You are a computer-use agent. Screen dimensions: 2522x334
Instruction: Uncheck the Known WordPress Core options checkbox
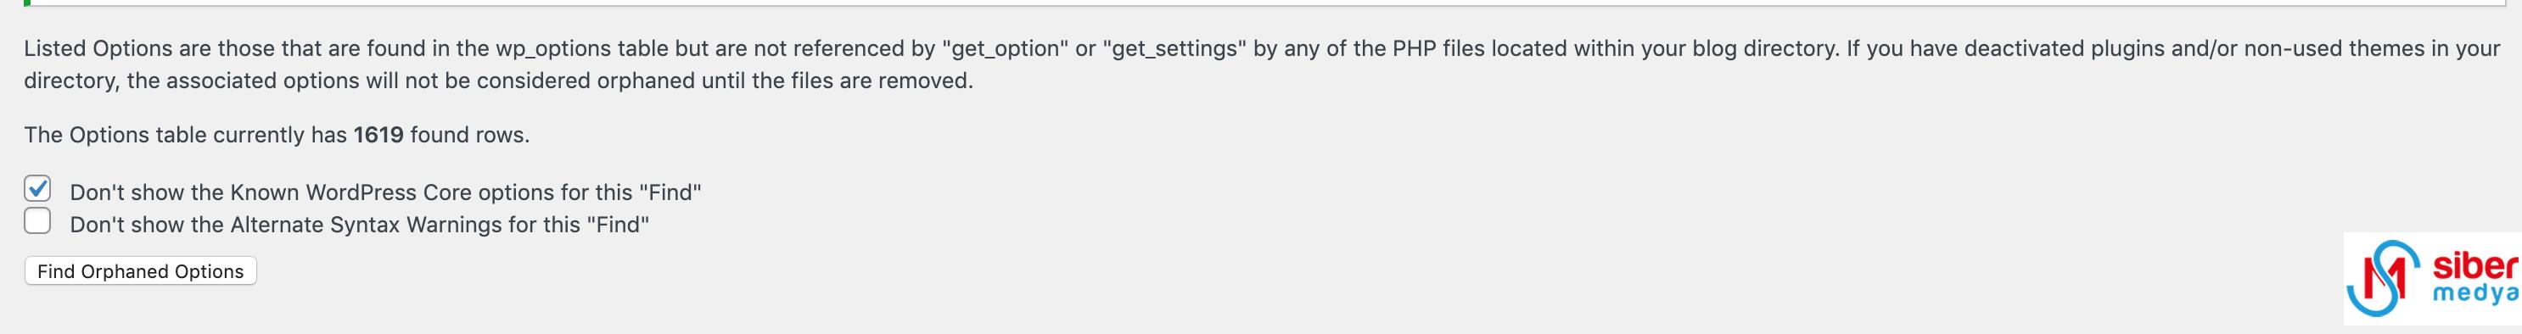[x=37, y=188]
